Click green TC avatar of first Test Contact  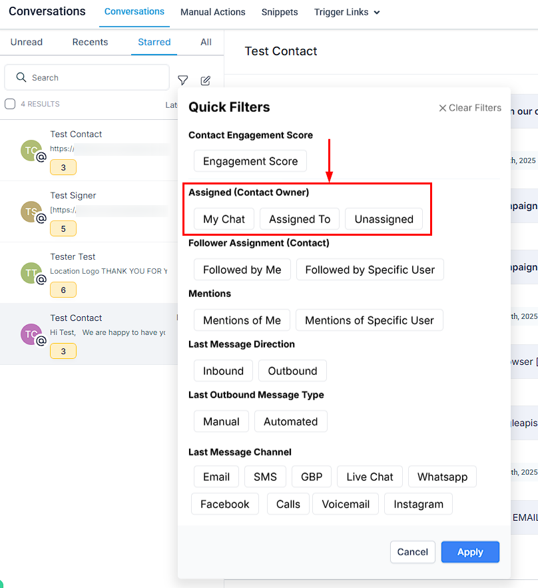(x=31, y=150)
